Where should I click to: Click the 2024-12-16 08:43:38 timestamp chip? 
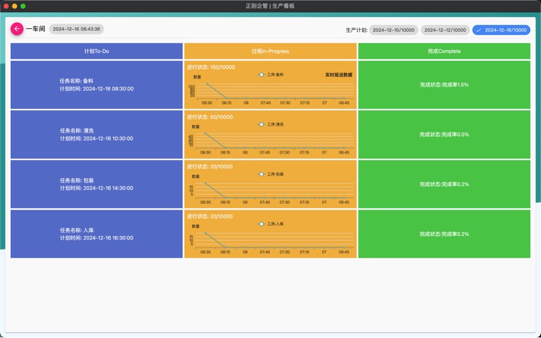point(76,29)
